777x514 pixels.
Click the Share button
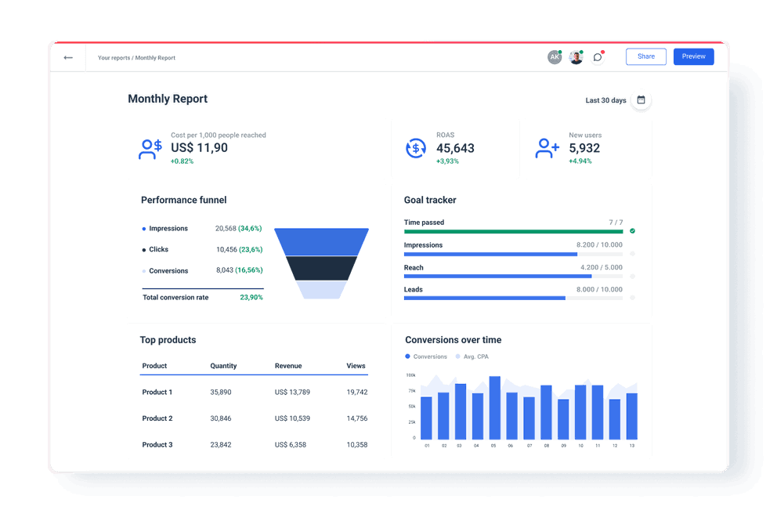point(645,56)
